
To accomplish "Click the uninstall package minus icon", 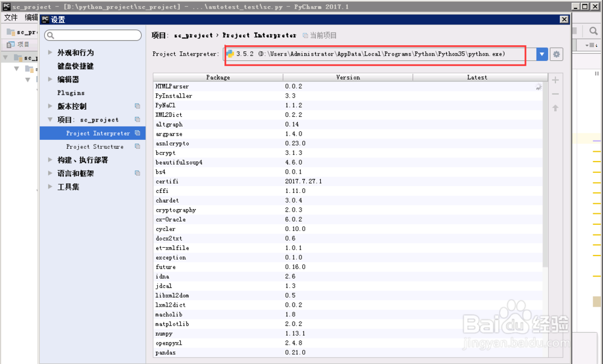I will [x=555, y=94].
